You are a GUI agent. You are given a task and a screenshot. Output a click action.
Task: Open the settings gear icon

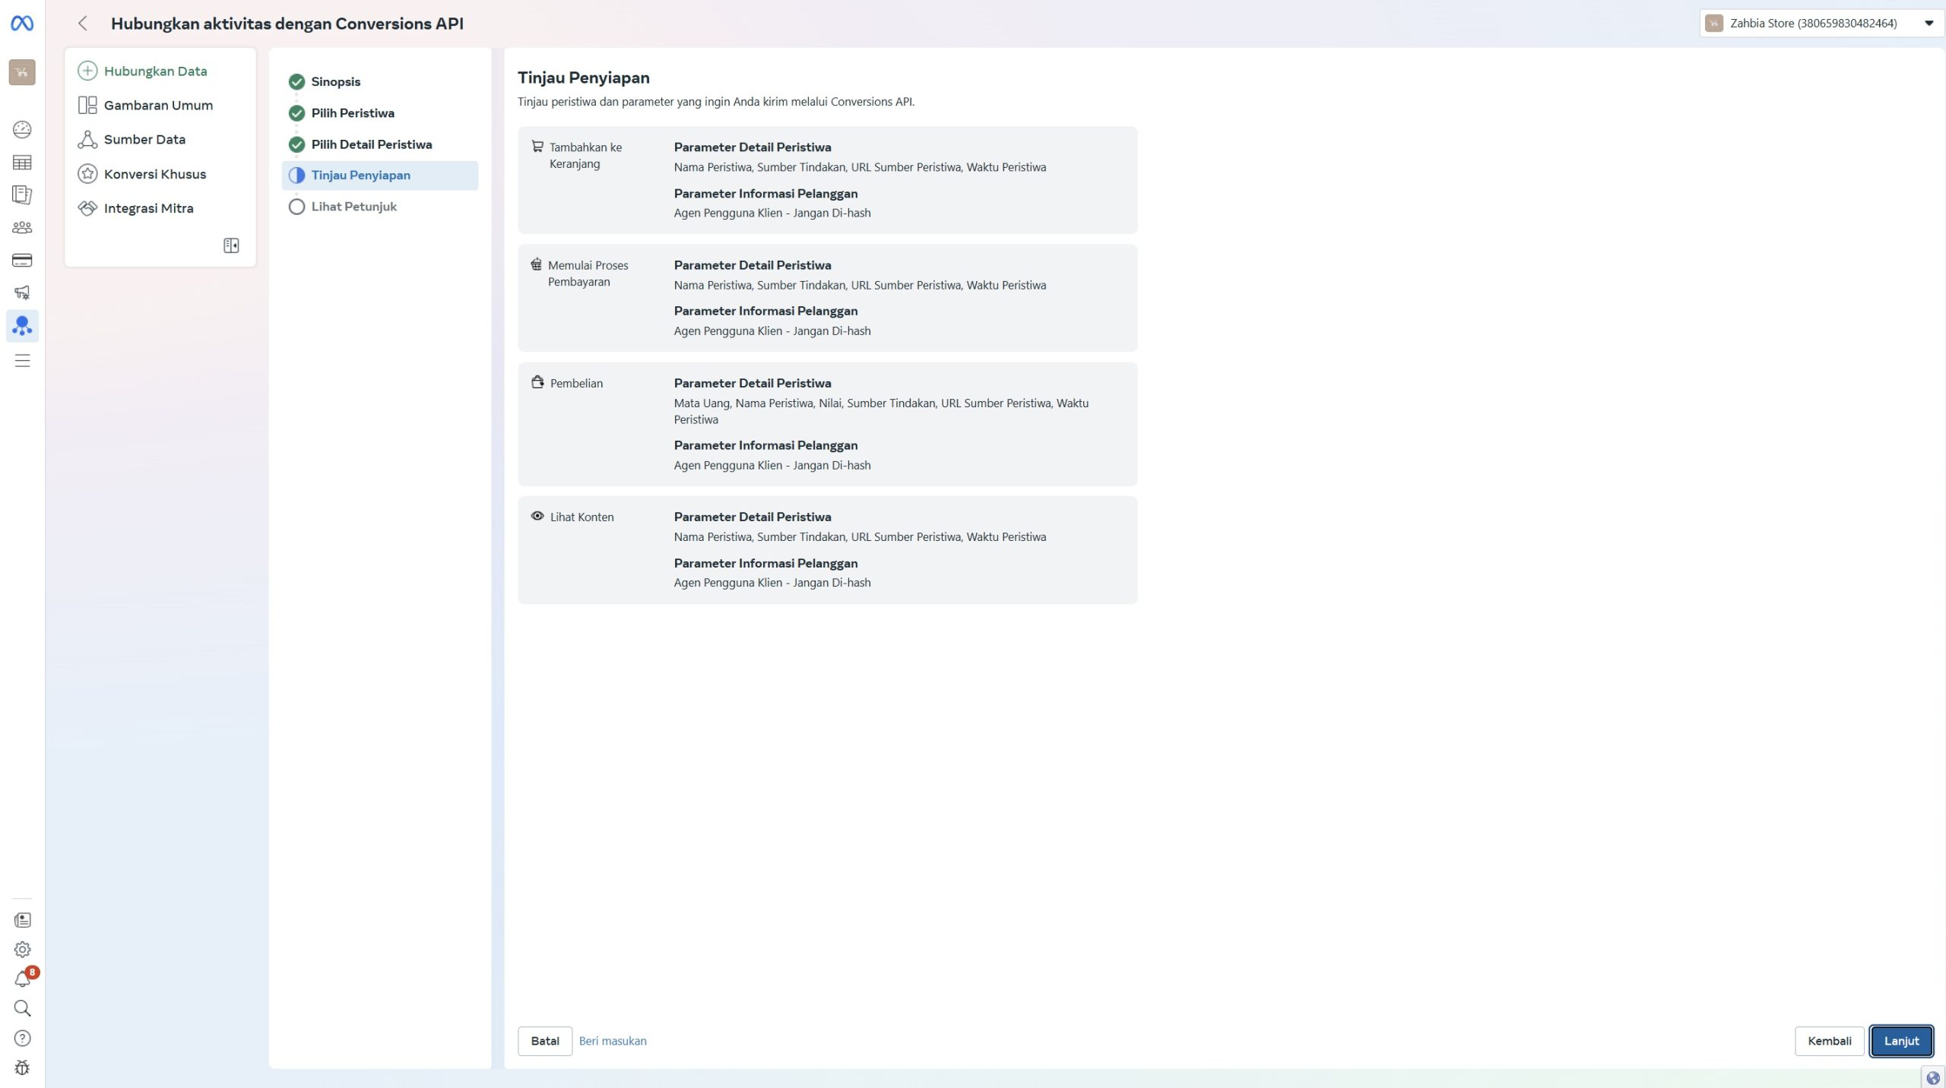22,949
